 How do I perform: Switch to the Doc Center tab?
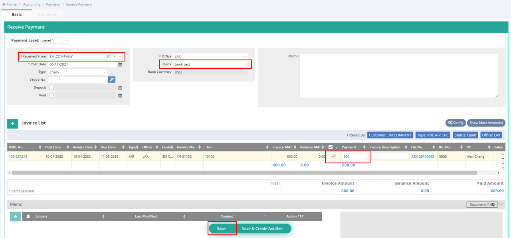click(x=48, y=14)
